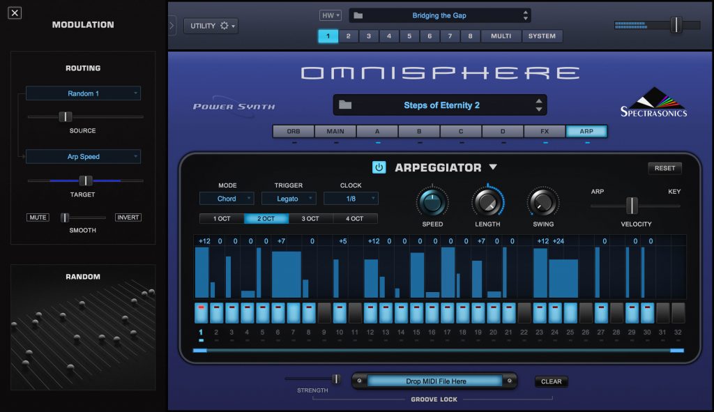Open the Random 1 source dropdown
Viewport: 714px width, 412px height.
[x=84, y=93]
